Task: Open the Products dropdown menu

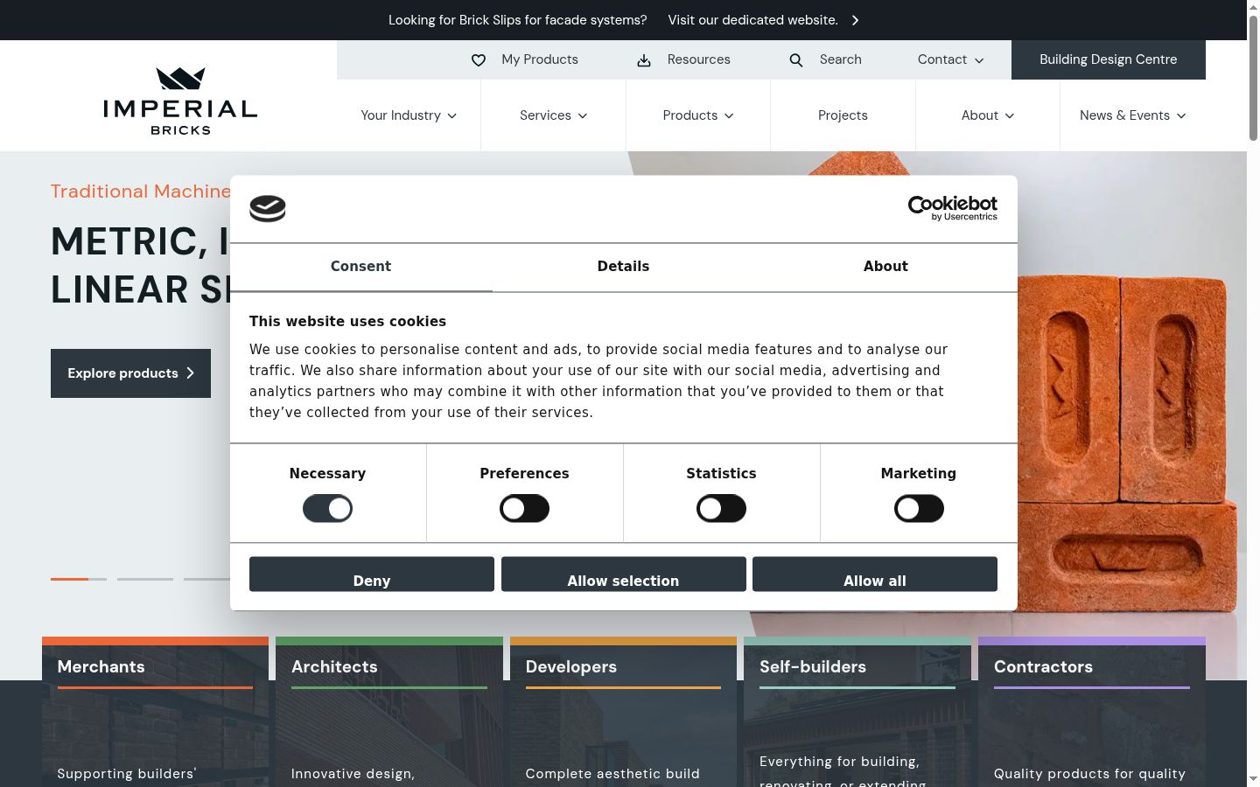Action: (x=698, y=115)
